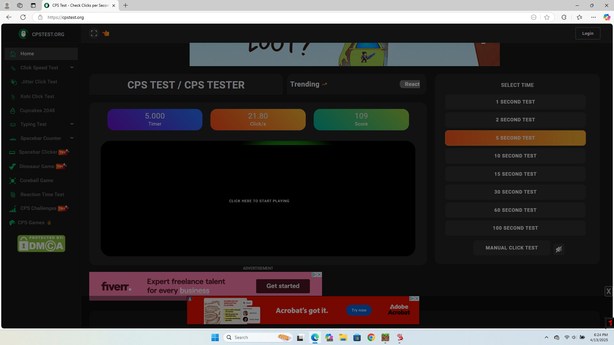The width and height of the screenshot is (614, 345).
Task: Click the Login button
Action: tap(587, 33)
